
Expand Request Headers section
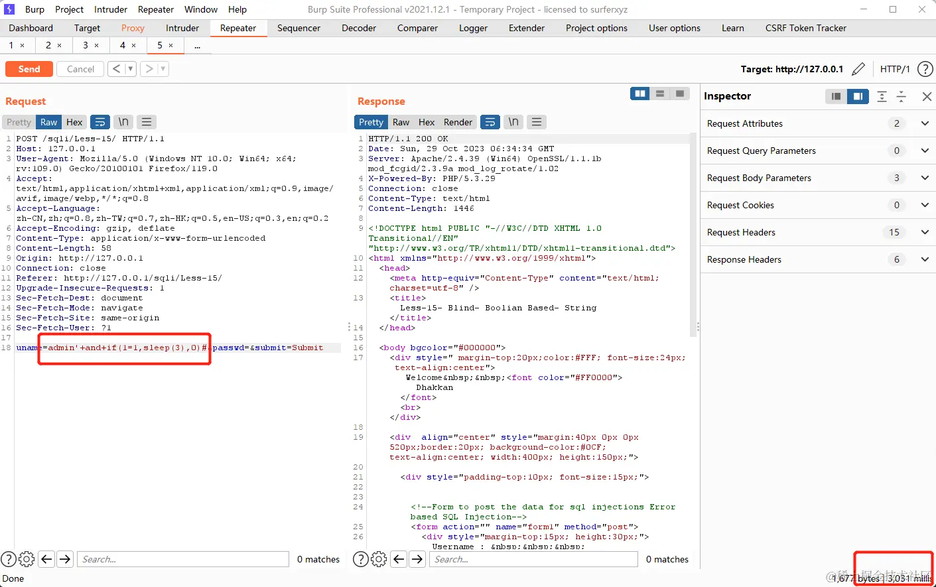[925, 232]
